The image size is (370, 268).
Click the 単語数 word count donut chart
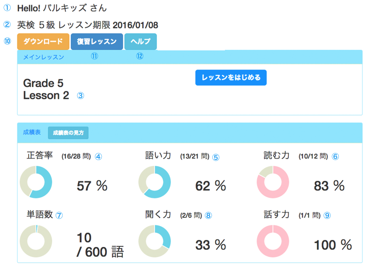(36, 241)
